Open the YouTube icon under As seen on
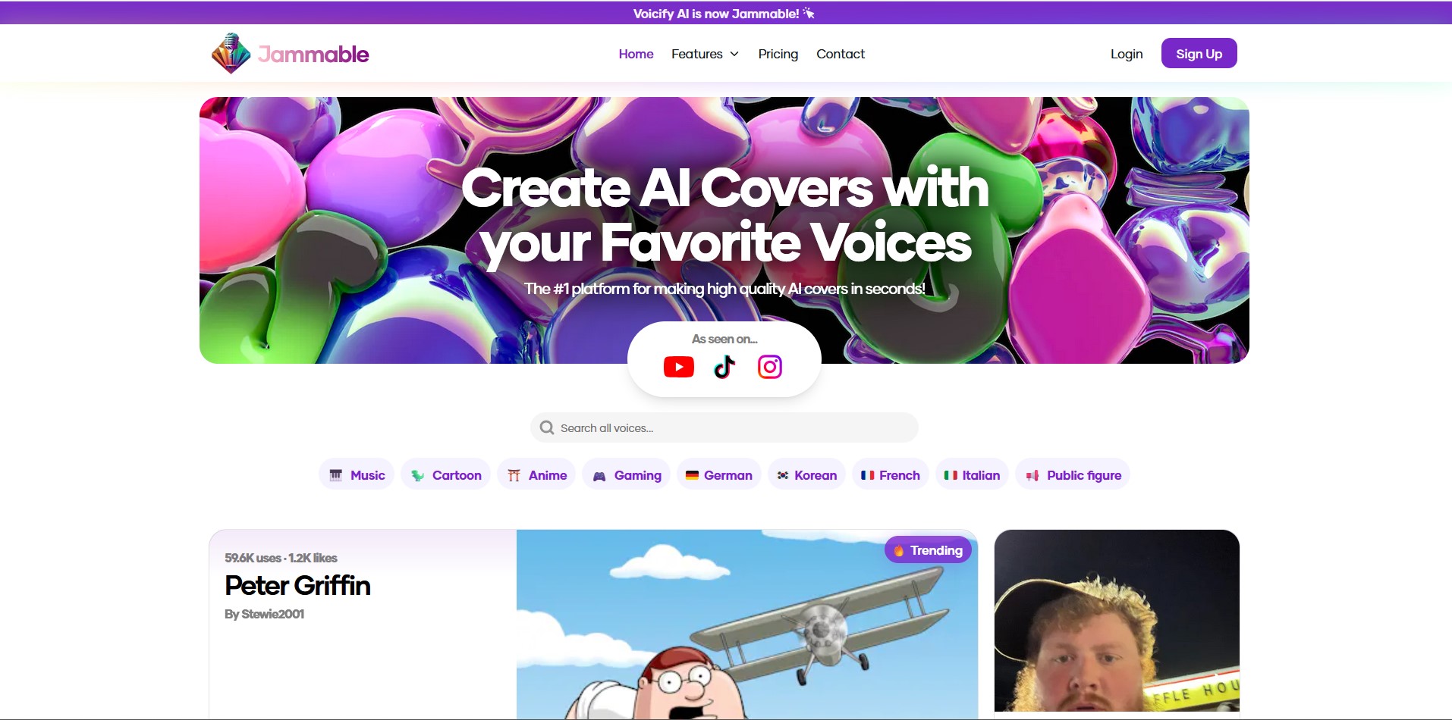The image size is (1452, 720). [678, 368]
